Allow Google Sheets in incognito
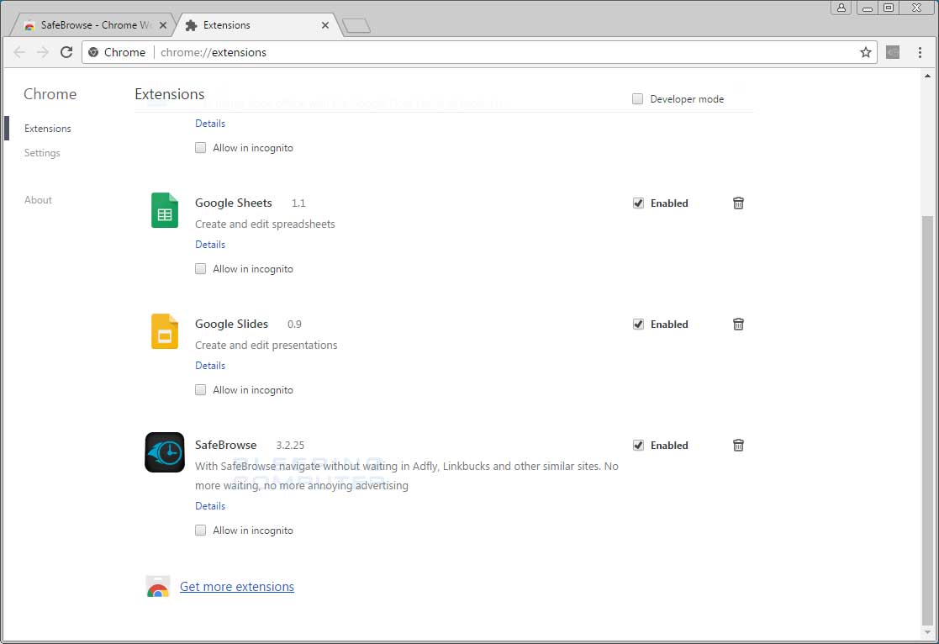The height and width of the screenshot is (644, 939). [200, 268]
